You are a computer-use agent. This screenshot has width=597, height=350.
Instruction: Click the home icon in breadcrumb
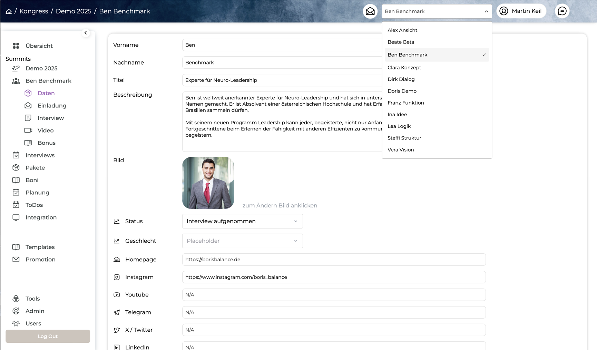pyautogui.click(x=9, y=11)
